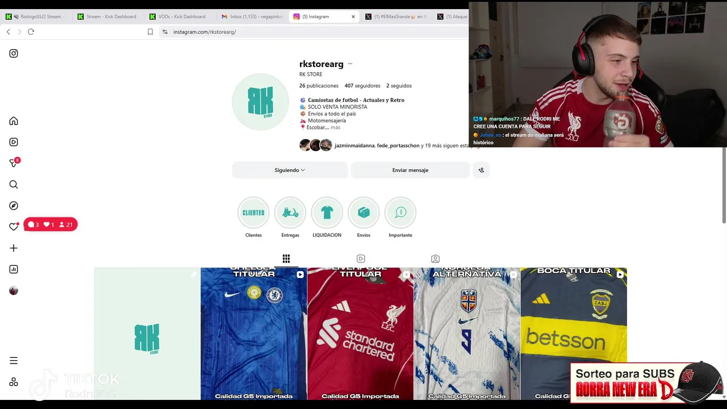Viewport: 727px width, 409px height.
Task: Switch to VODs - Kick Dashboard tab
Action: point(179,16)
